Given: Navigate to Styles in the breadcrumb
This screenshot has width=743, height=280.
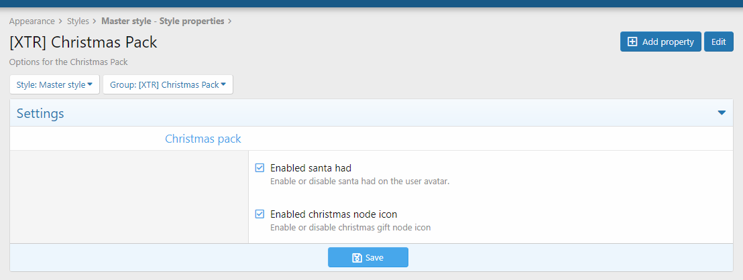Looking at the screenshot, I should 78,21.
